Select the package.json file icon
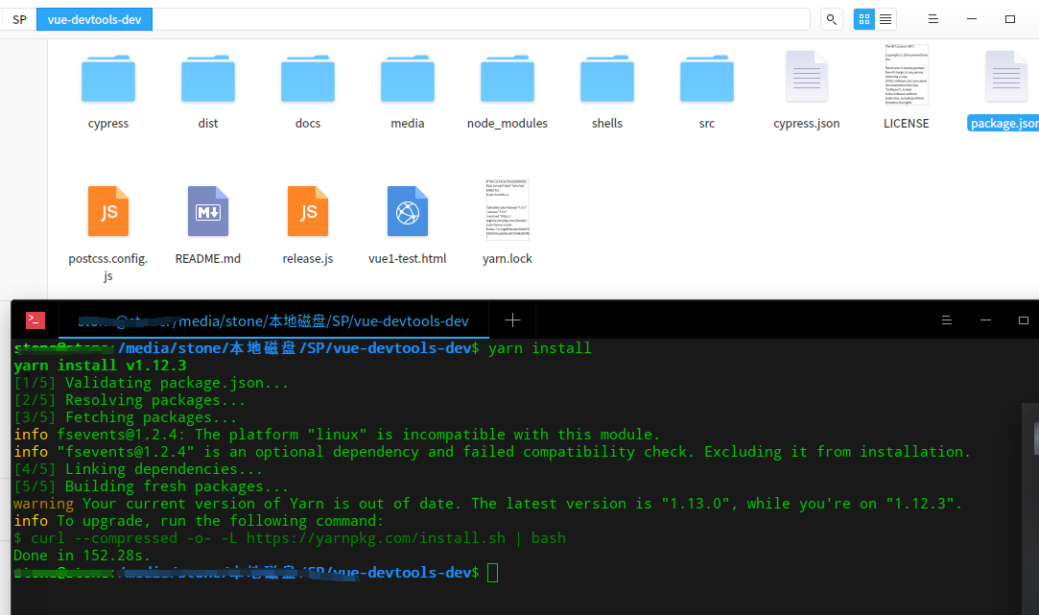The image size is (1039, 615). tap(1005, 77)
